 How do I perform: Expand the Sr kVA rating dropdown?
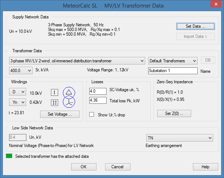coord(21,70)
